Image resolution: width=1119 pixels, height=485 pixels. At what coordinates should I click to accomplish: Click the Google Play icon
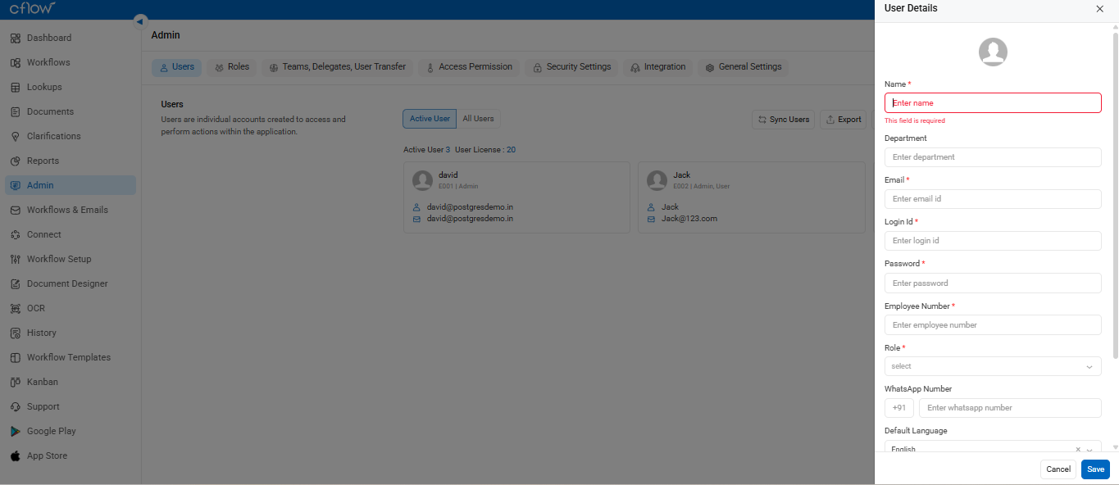pyautogui.click(x=16, y=431)
